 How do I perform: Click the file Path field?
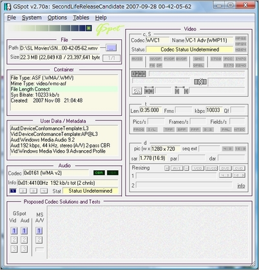click(x=60, y=48)
